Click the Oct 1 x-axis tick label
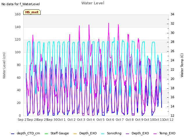This screenshot has height=139, width=186. tap(62, 120)
